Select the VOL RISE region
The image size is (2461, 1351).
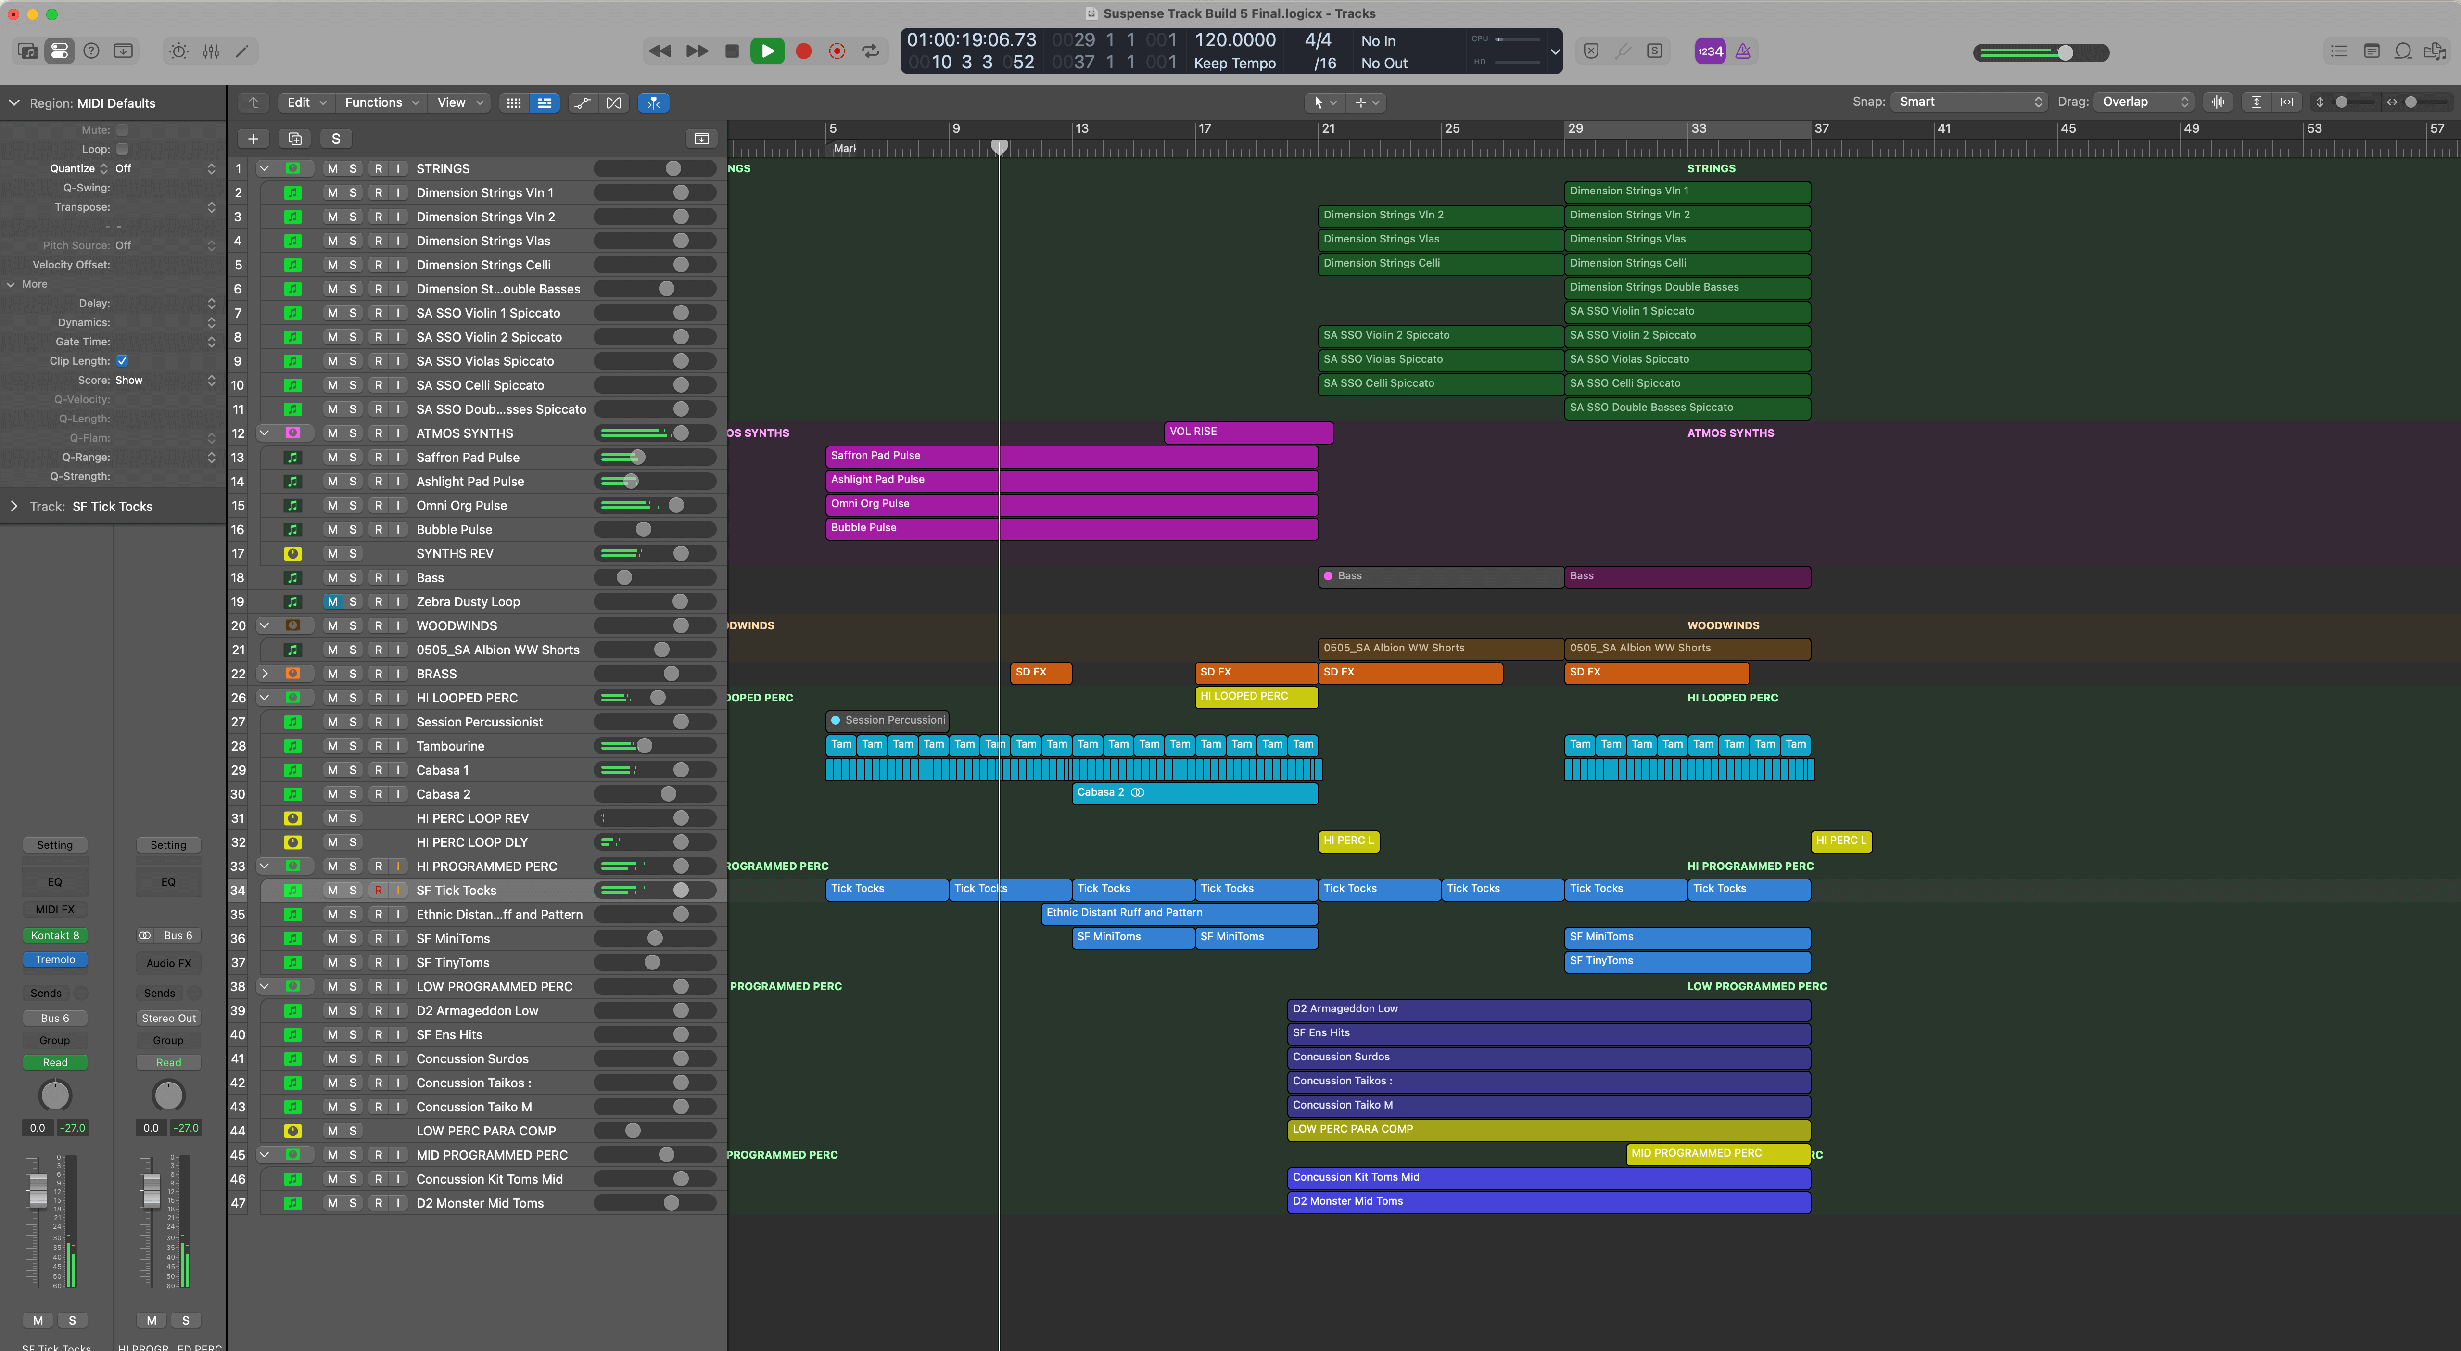[1249, 432]
